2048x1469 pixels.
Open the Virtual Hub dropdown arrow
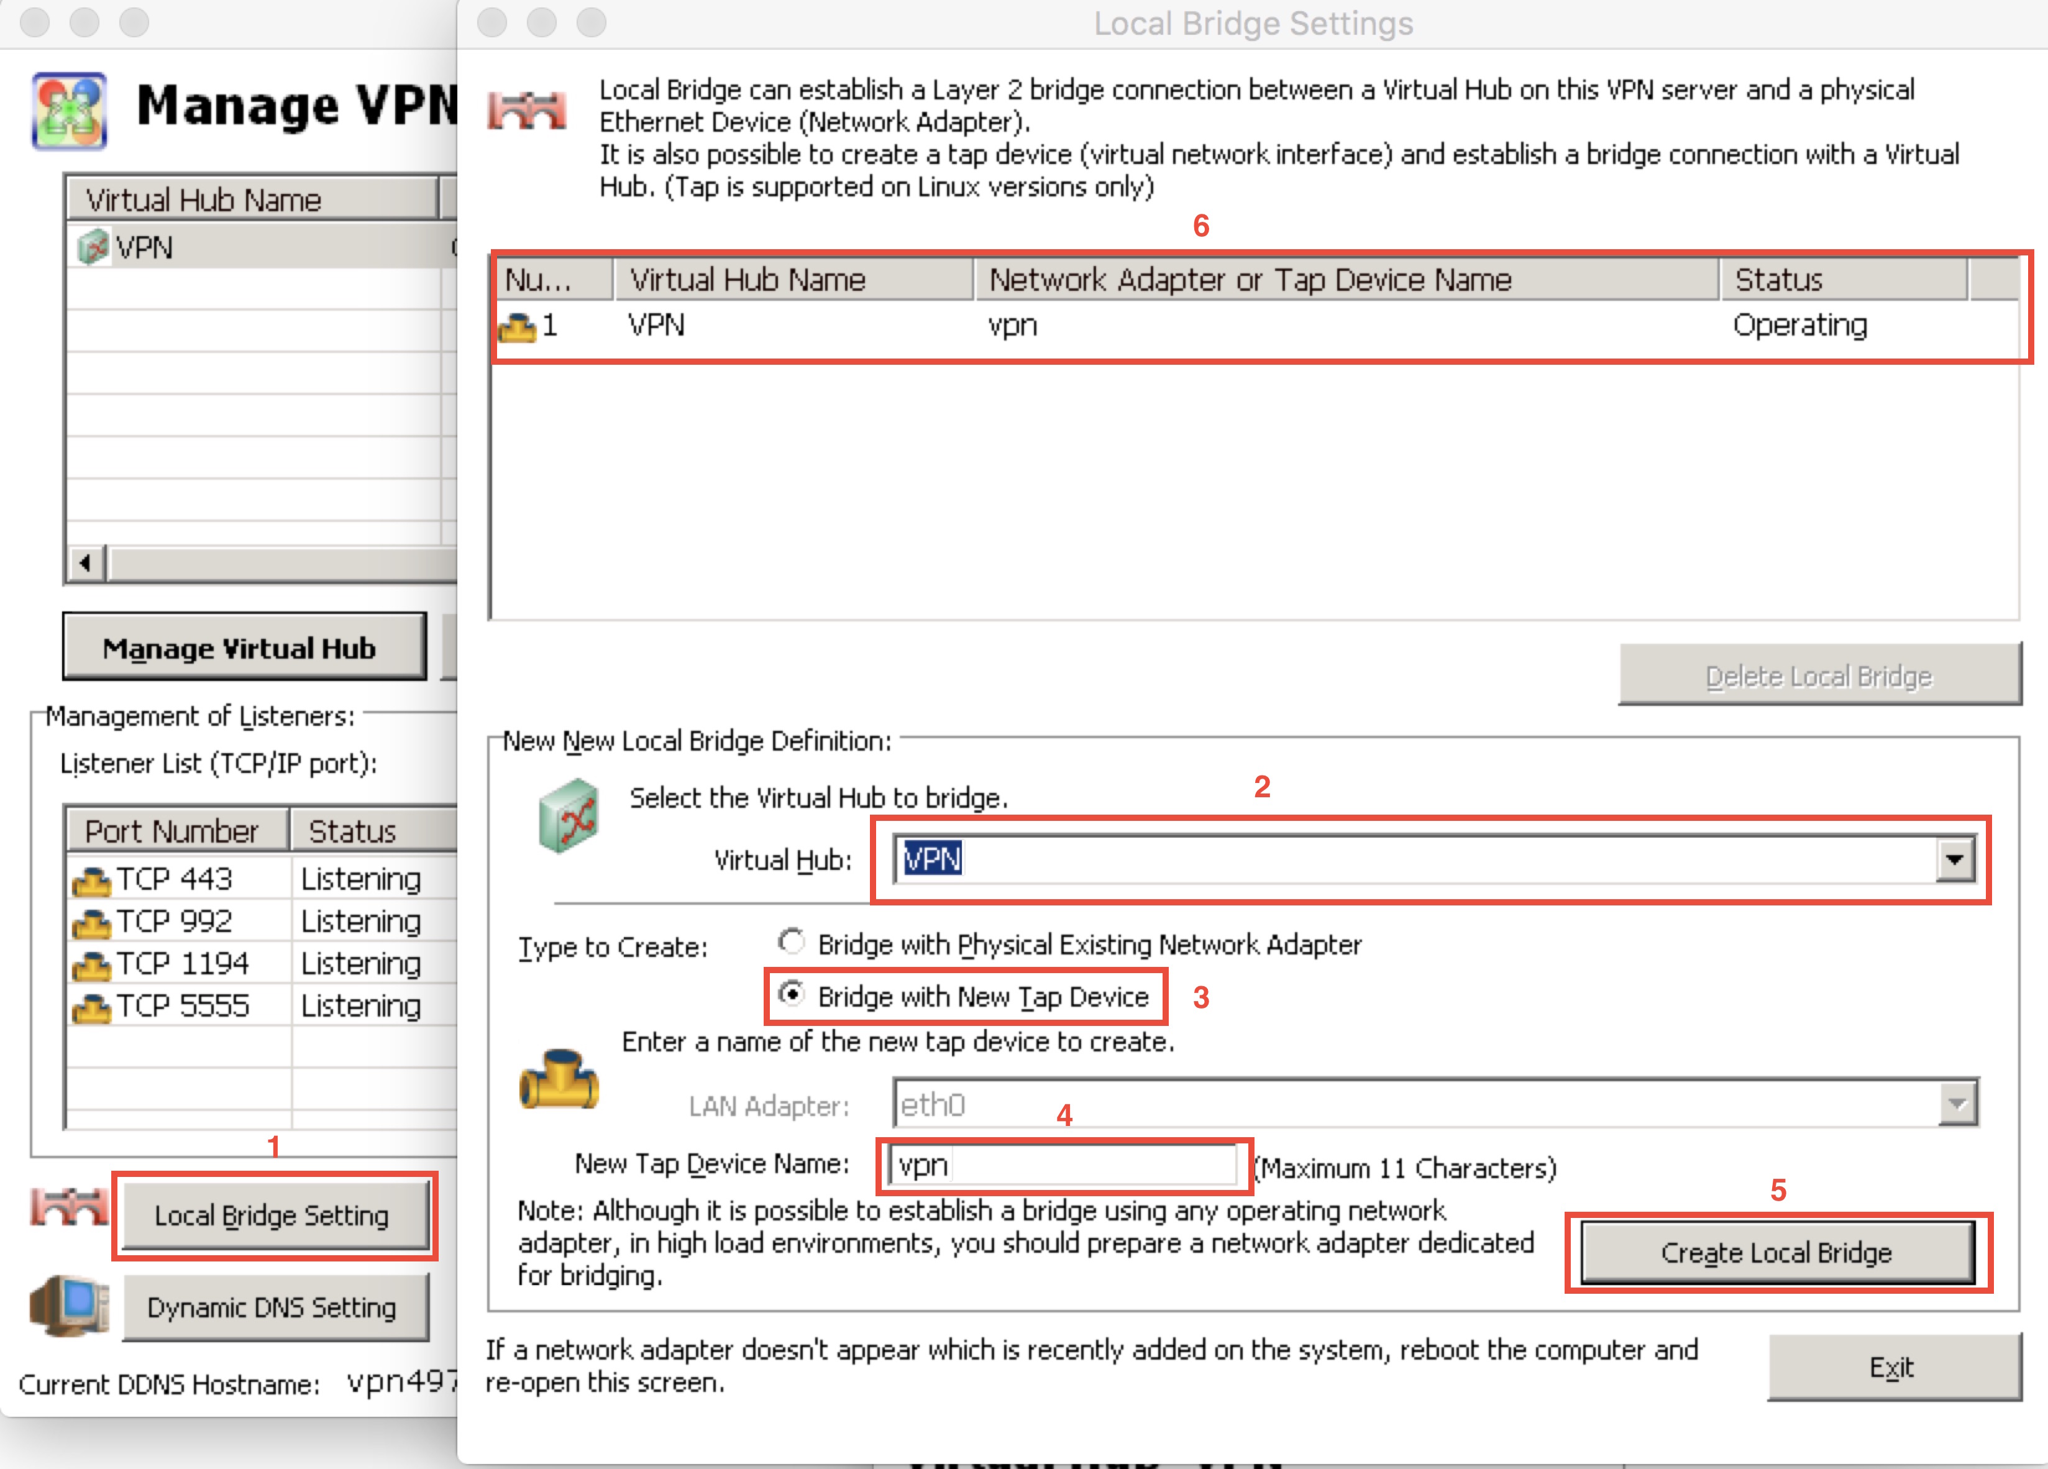point(1954,859)
